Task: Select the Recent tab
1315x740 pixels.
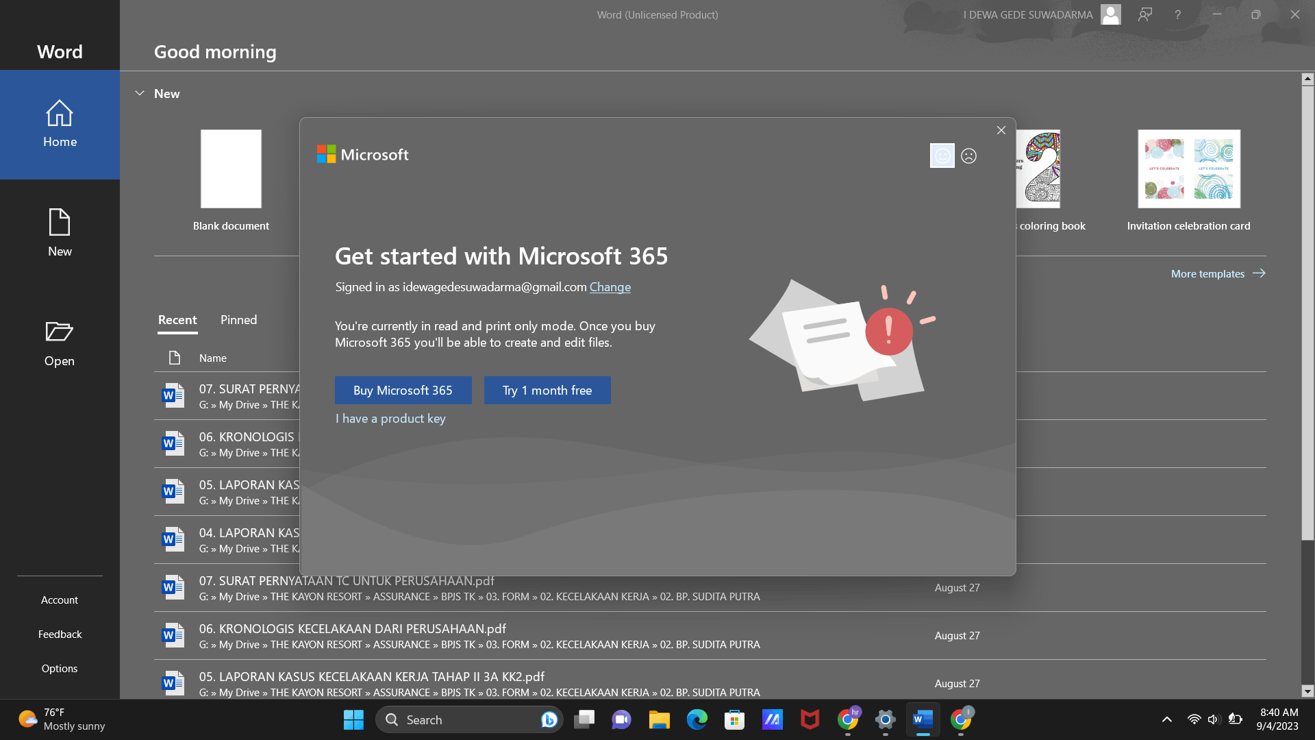Action: 177,320
